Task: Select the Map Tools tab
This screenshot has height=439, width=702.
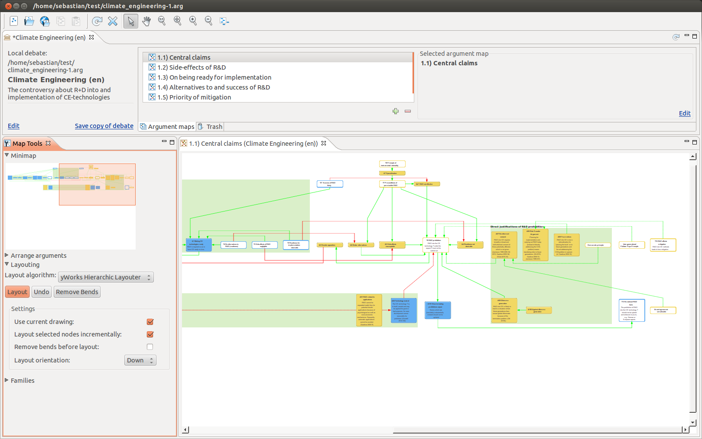Action: tap(27, 144)
